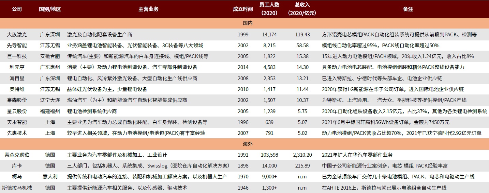Select company cell 天永智能

tap(17, 122)
